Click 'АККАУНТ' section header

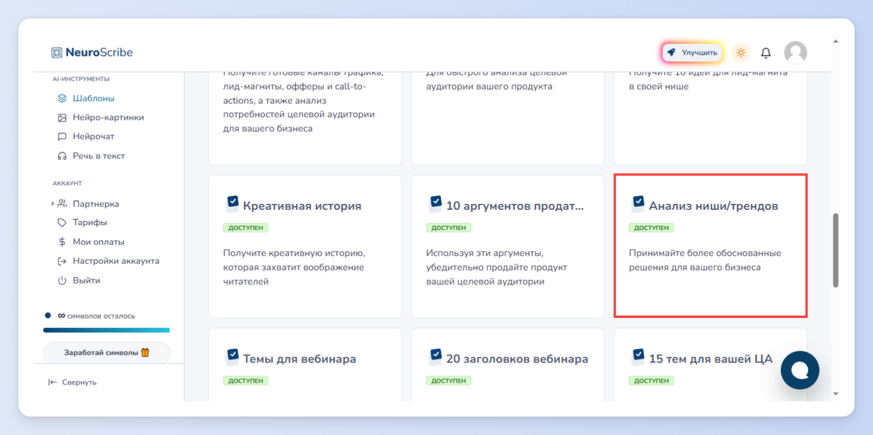(67, 184)
